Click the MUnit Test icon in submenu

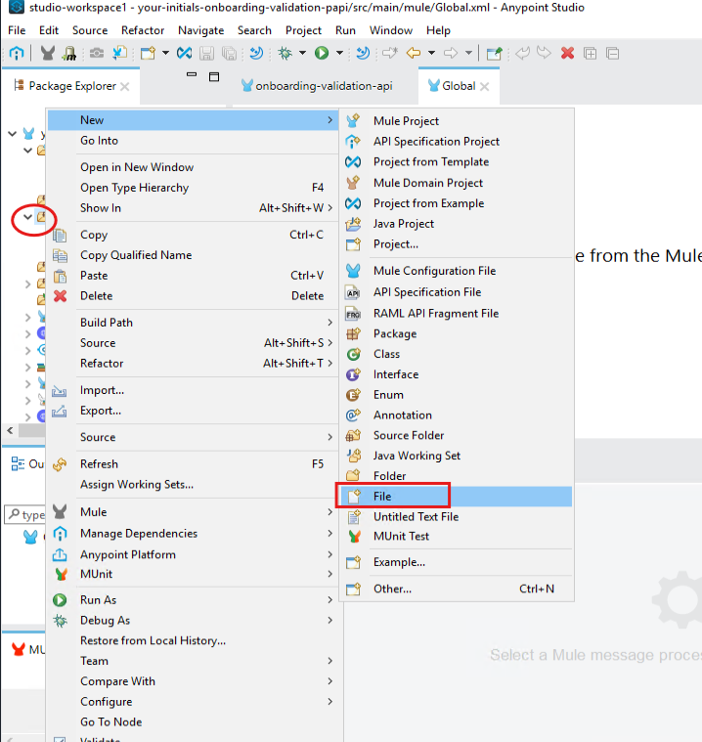(354, 537)
